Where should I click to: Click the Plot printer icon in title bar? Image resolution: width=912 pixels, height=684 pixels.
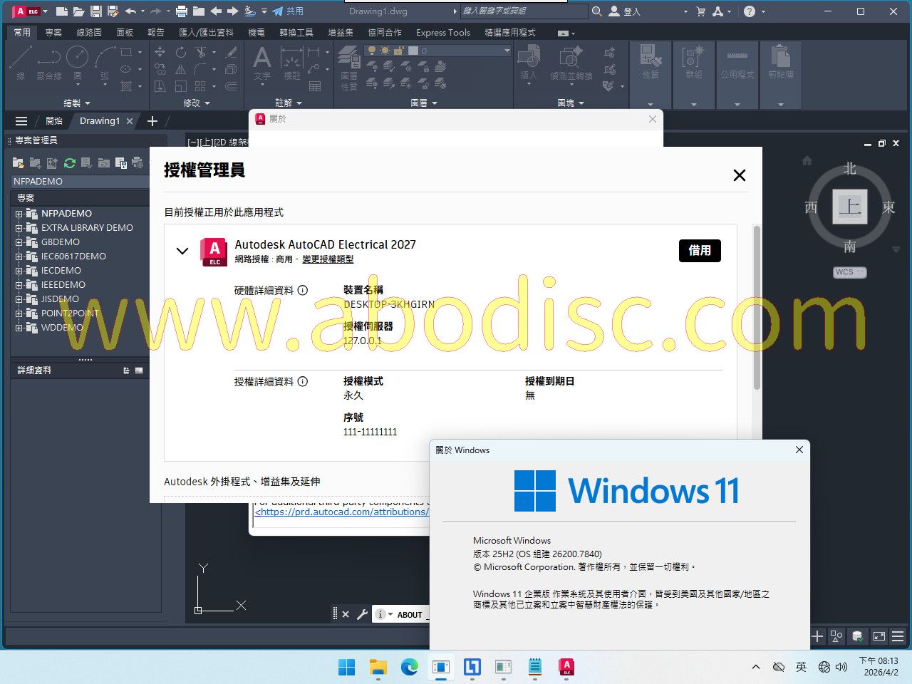(182, 11)
